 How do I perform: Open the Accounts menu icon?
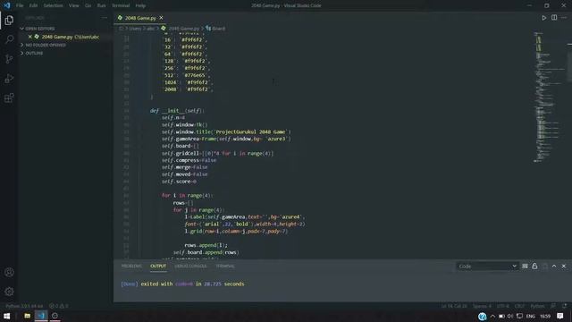coord(9,272)
